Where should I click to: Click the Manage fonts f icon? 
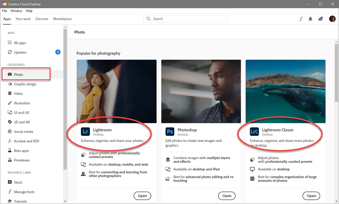click(10, 192)
